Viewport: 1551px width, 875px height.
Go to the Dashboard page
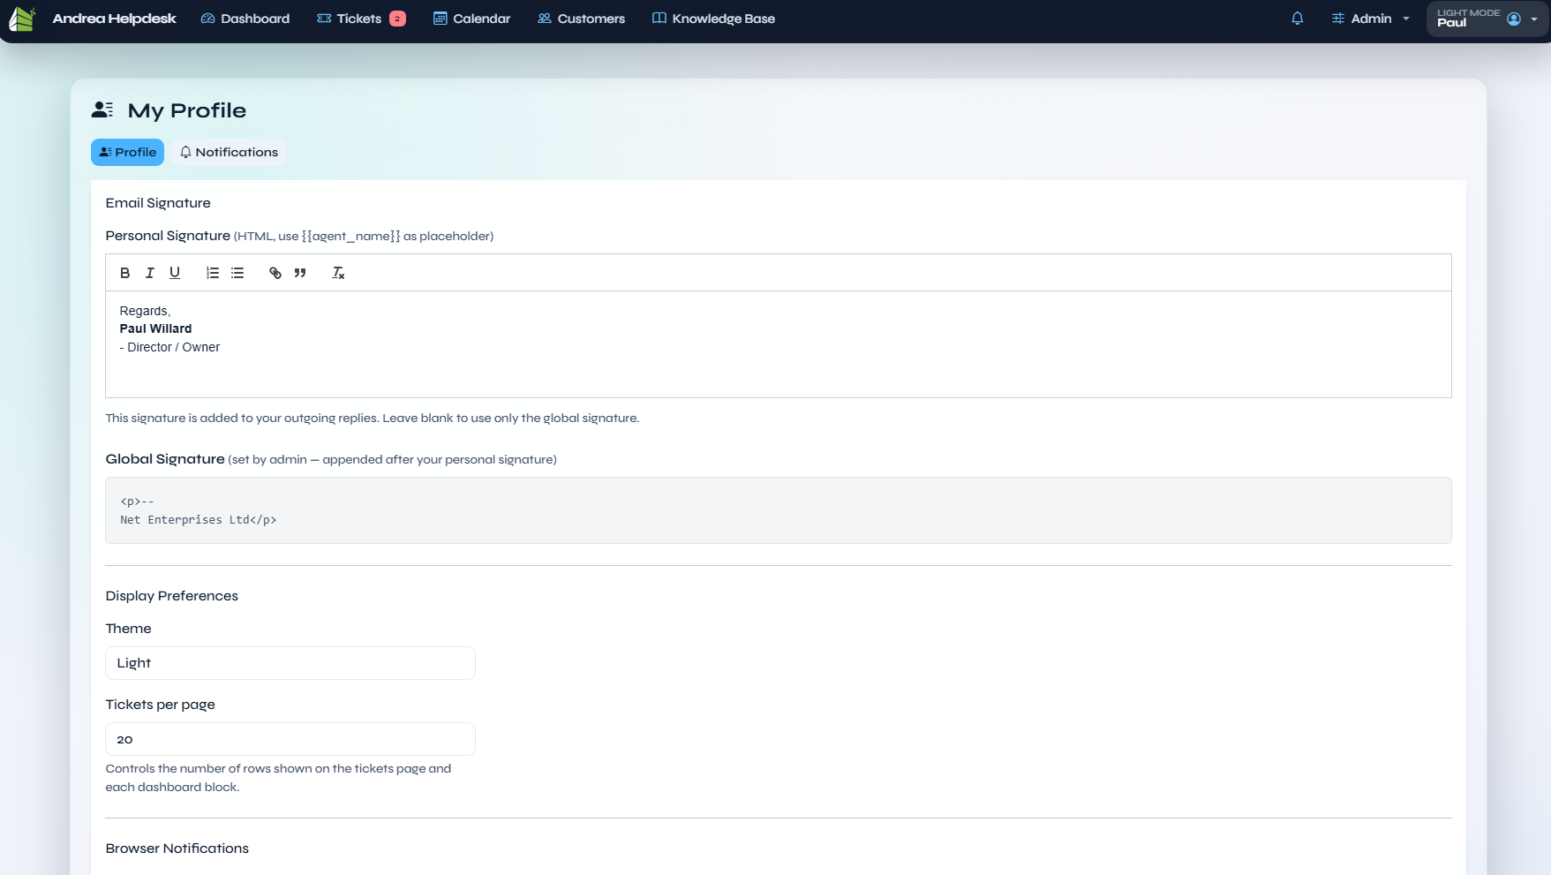[x=245, y=19]
